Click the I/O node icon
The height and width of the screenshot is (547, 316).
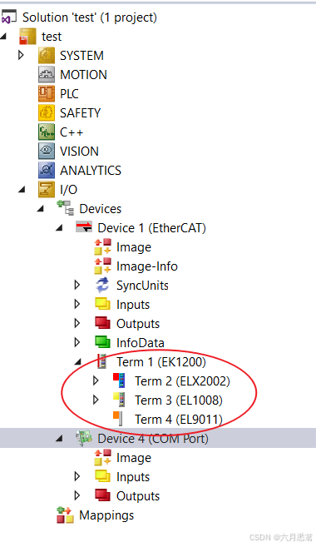[47, 190]
